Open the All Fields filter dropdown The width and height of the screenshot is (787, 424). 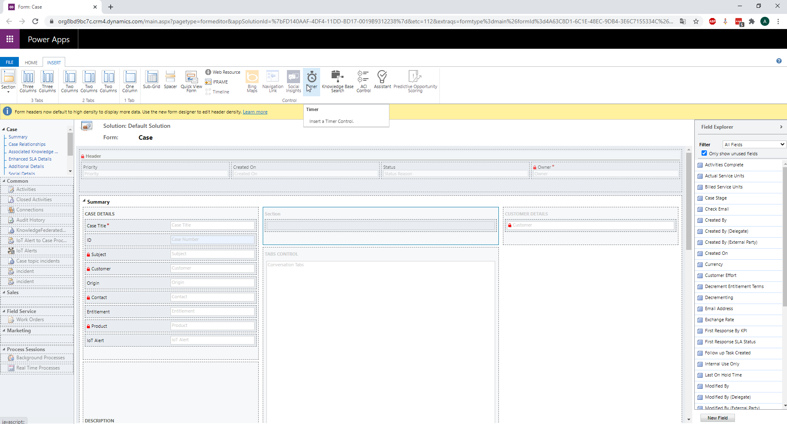click(754, 145)
